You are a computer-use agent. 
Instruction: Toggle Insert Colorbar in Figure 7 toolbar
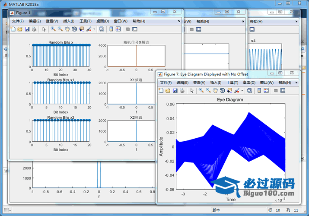tap(258, 91)
